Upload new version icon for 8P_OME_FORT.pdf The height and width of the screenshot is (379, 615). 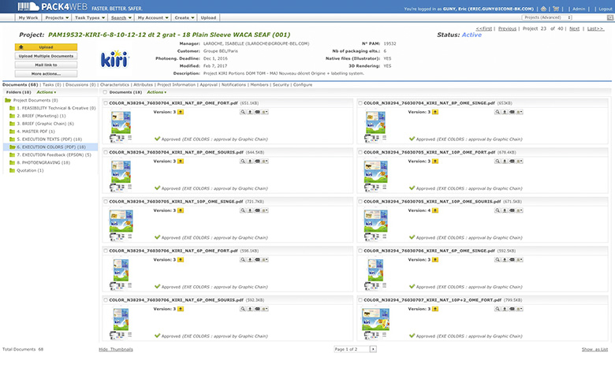(x=181, y=112)
